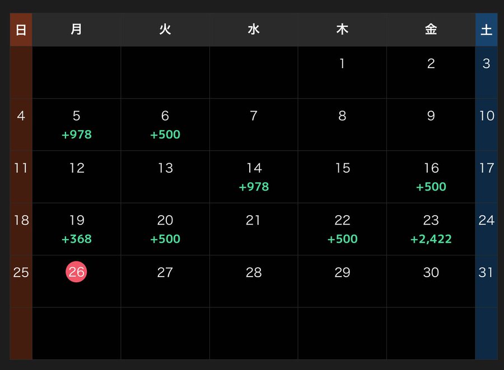
Task: Click the 土 Saturday column header
Action: [486, 30]
